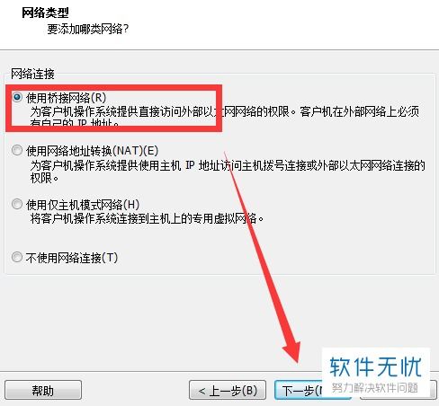Viewport: 439px width, 406px height.
Task: Continue with the 下一步 button
Action: 299,390
